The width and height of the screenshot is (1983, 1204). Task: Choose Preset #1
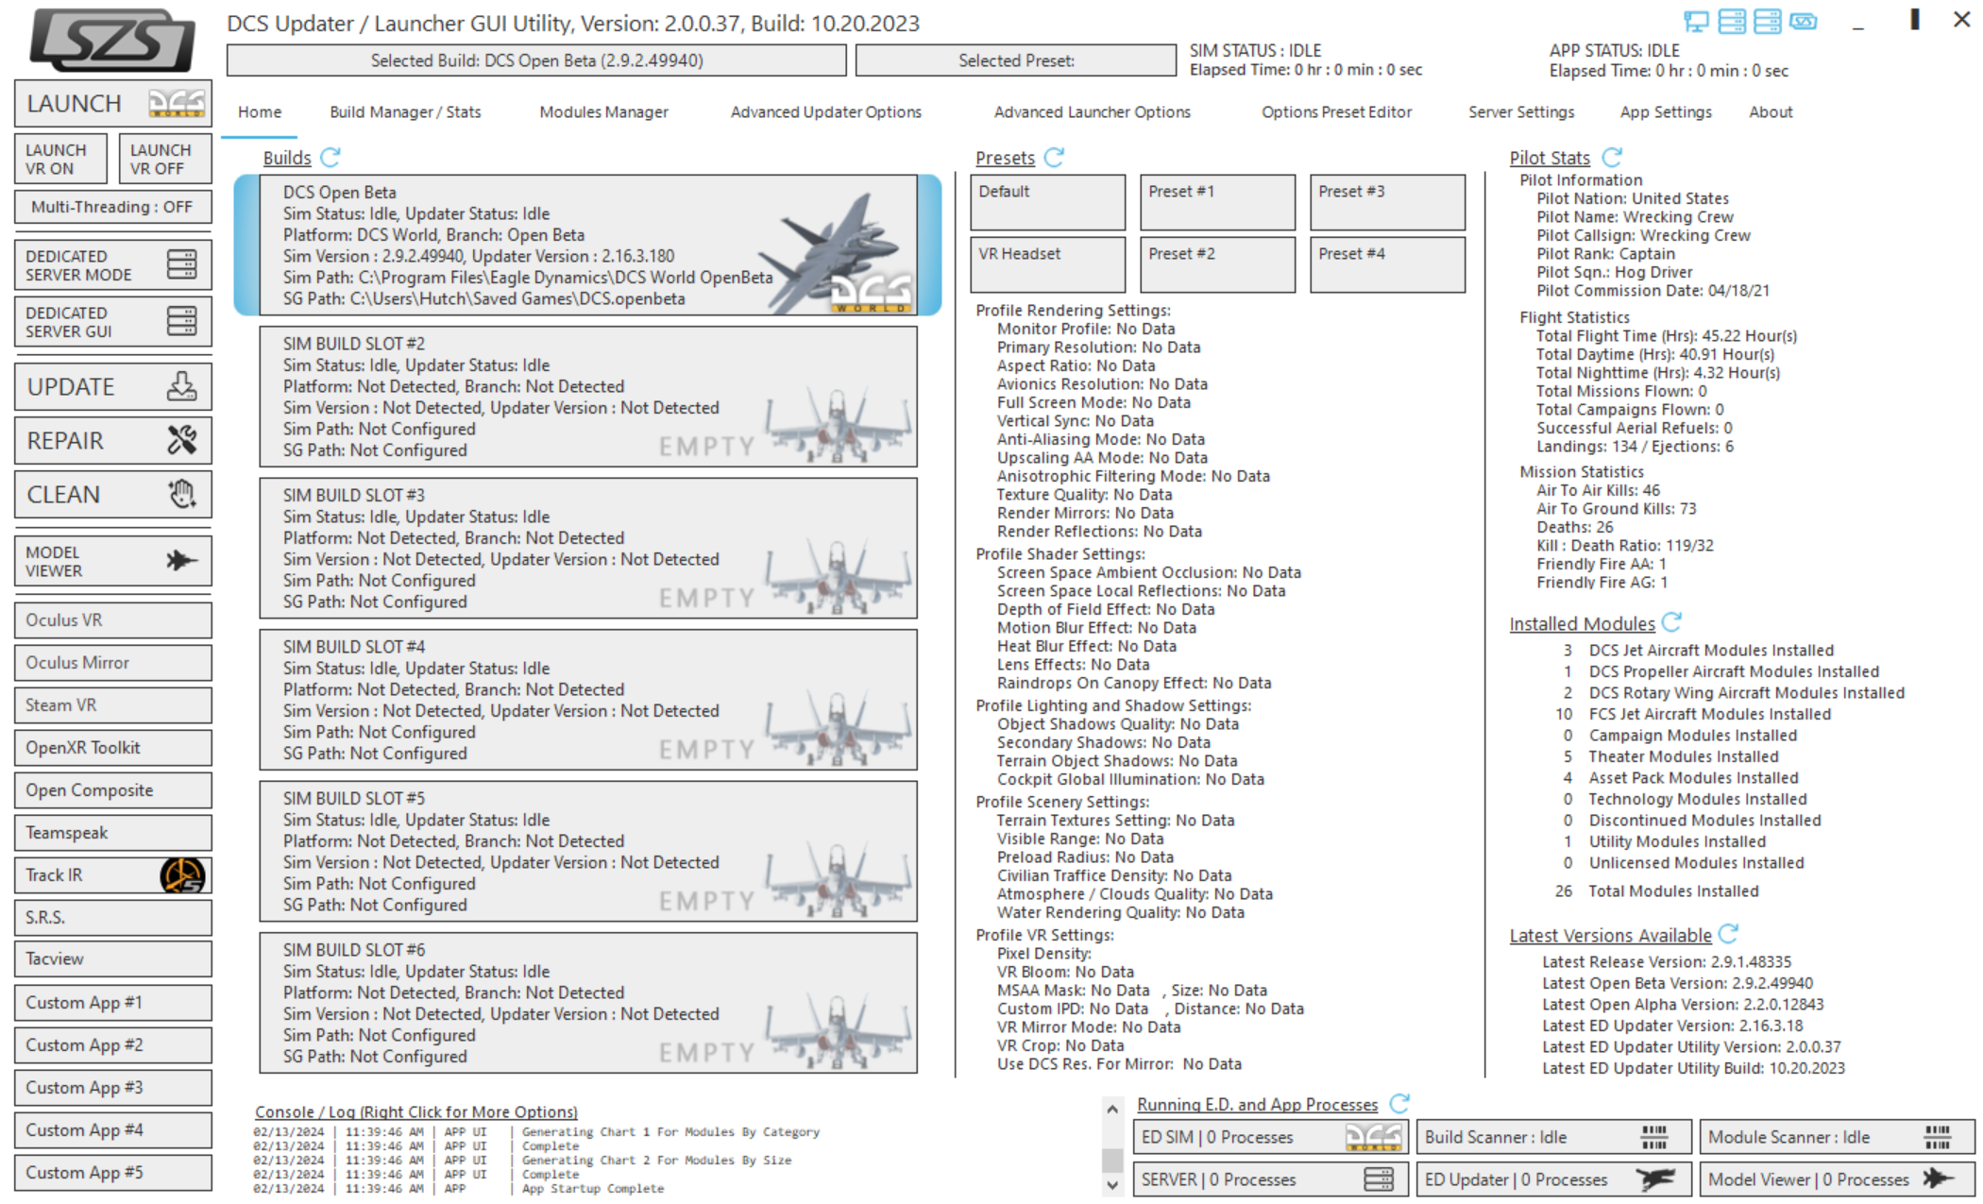[x=1218, y=202]
